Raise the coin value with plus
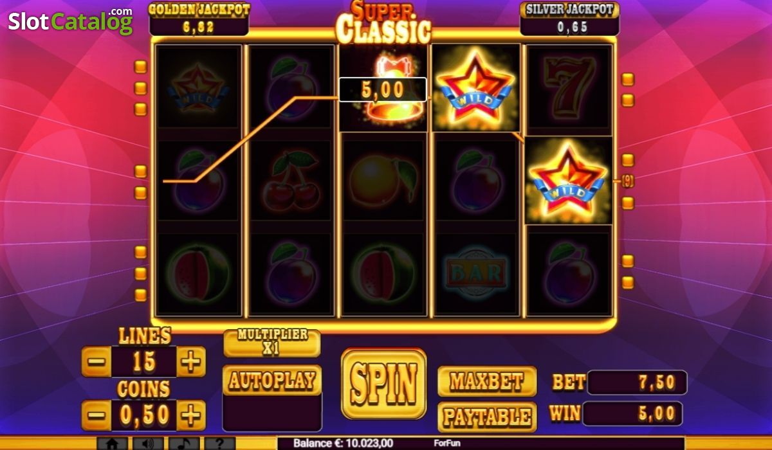The height and width of the screenshot is (450, 772). click(x=190, y=415)
